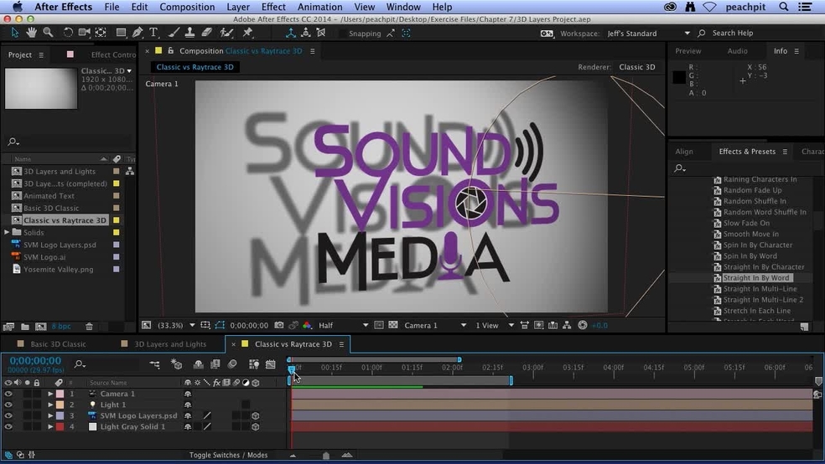Toggle region of interest icon
825x464 pixels.
379,325
